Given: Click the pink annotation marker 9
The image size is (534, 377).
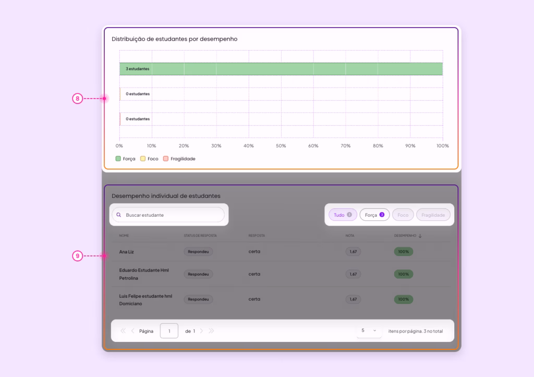Looking at the screenshot, I should coord(78,256).
